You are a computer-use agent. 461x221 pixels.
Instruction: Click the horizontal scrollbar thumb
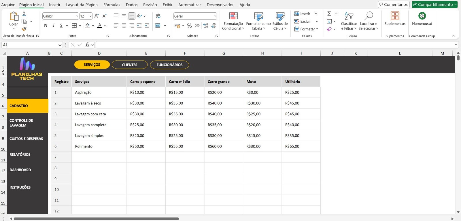click(96, 219)
